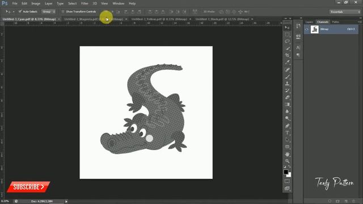This screenshot has height=204, width=363.
Task: Open the Paragraph panel icon
Action: (298, 55)
